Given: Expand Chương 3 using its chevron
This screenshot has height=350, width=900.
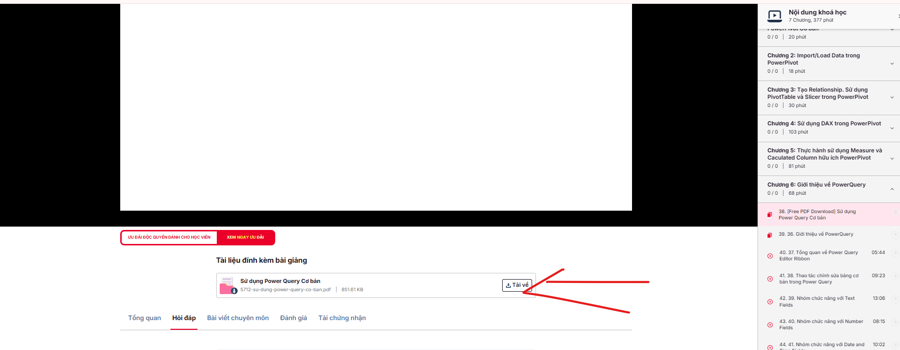Looking at the screenshot, I should click(892, 97).
